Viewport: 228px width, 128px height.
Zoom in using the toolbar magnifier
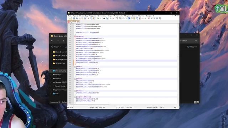(110, 18)
